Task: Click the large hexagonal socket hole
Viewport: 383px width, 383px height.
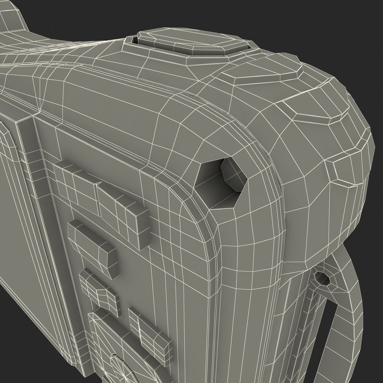Action: tap(221, 183)
